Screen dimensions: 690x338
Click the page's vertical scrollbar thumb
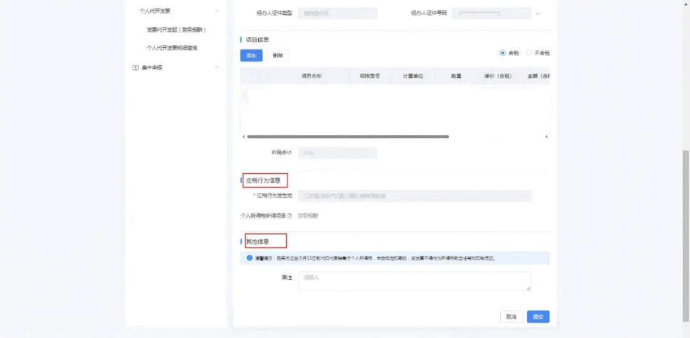point(686,236)
